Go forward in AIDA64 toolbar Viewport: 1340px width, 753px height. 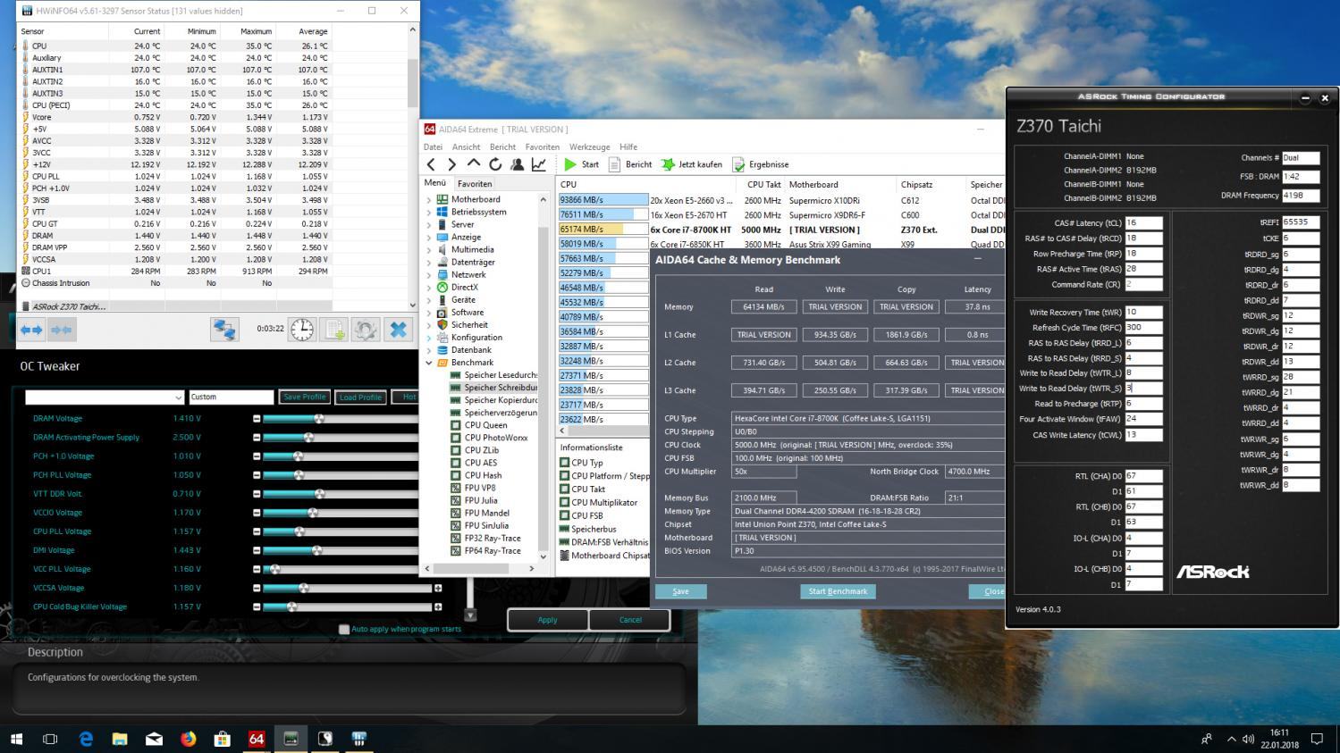tap(451, 164)
